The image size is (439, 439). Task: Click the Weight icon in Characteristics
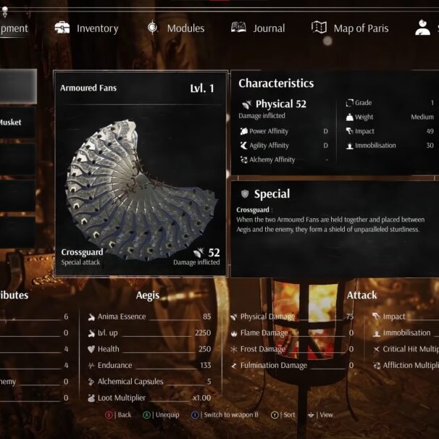(x=350, y=117)
